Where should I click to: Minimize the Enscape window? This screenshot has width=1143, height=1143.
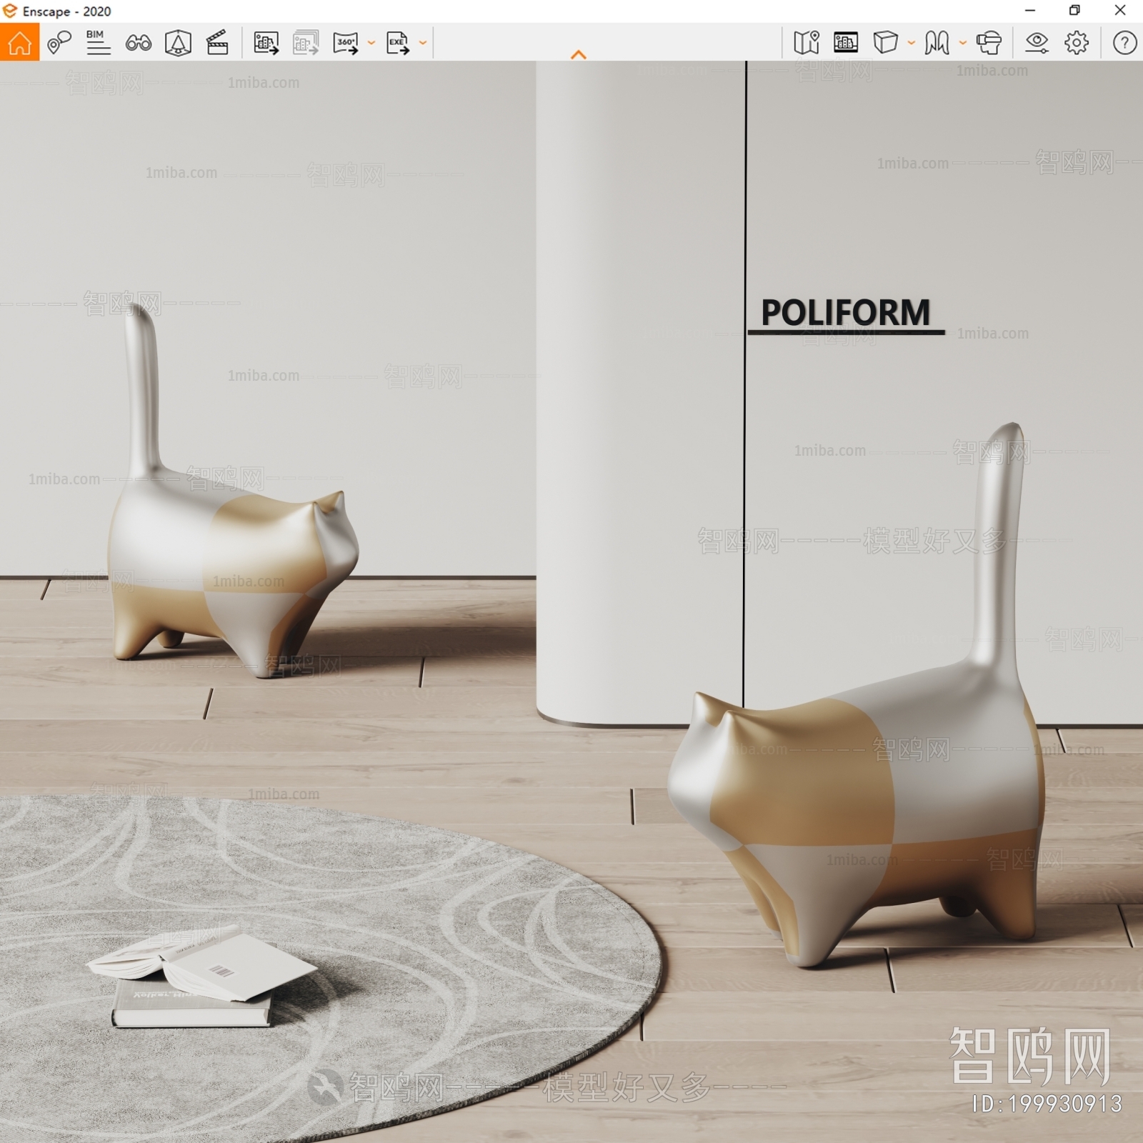pos(1030,10)
